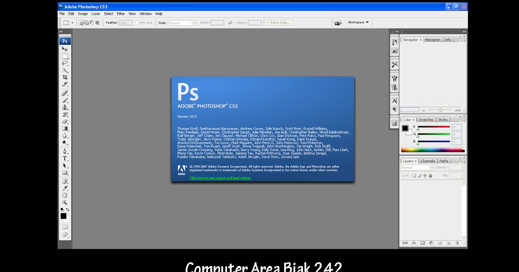The height and width of the screenshot is (272, 519).
Task: Choose Subtract from selection mode
Action: (92, 22)
